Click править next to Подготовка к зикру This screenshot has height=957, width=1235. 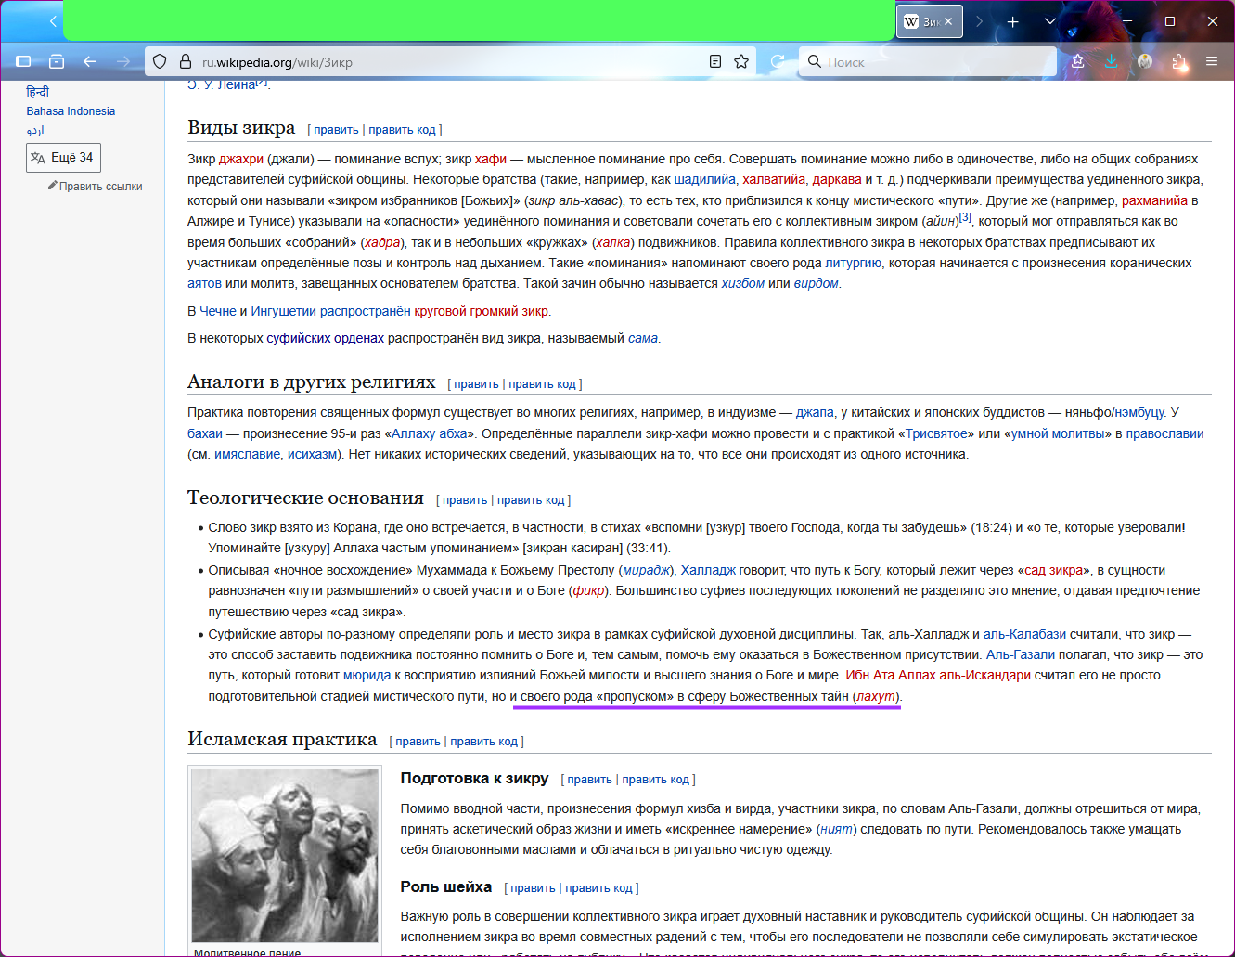click(x=589, y=780)
